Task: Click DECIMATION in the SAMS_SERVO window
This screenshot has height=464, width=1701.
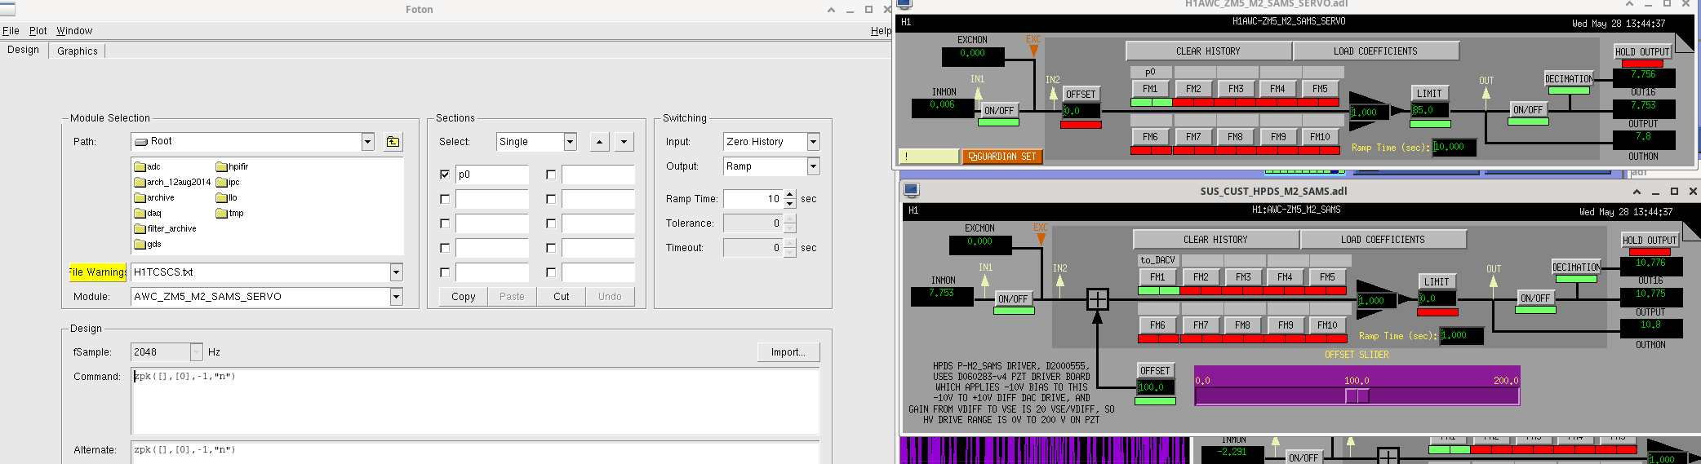Action: tap(1569, 79)
